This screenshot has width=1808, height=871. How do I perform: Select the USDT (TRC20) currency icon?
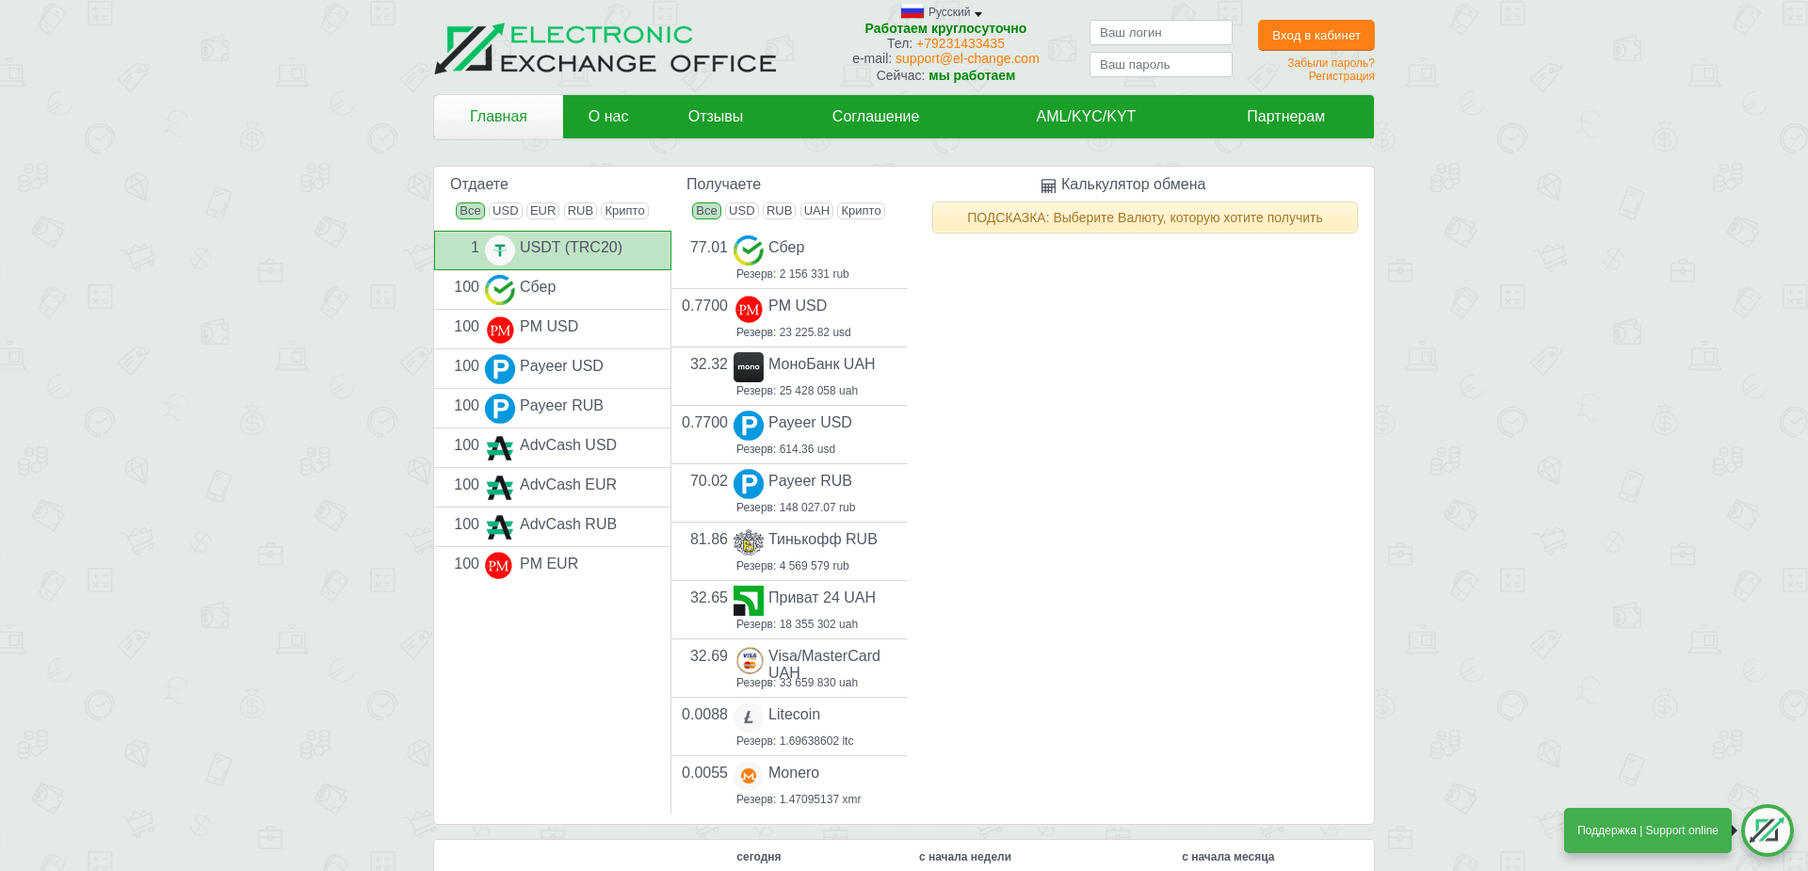pyautogui.click(x=499, y=249)
